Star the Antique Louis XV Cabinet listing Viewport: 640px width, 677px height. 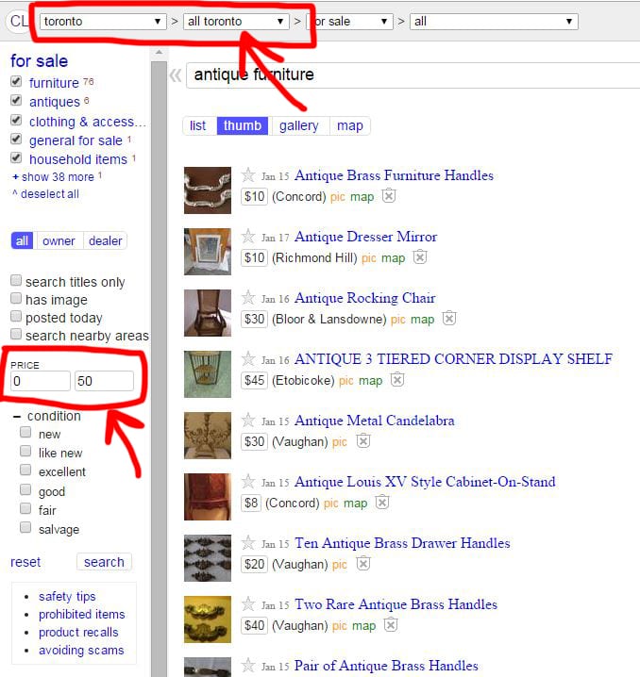tap(248, 481)
